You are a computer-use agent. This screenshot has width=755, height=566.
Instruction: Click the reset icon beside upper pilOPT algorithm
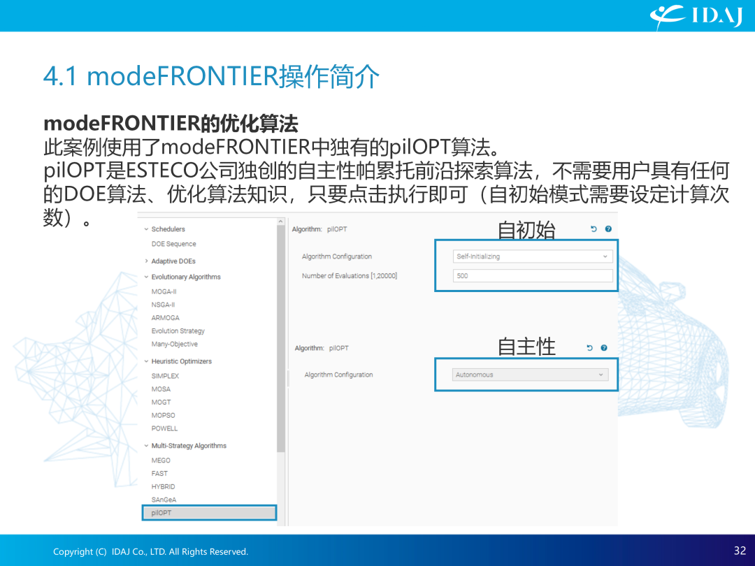tap(594, 229)
